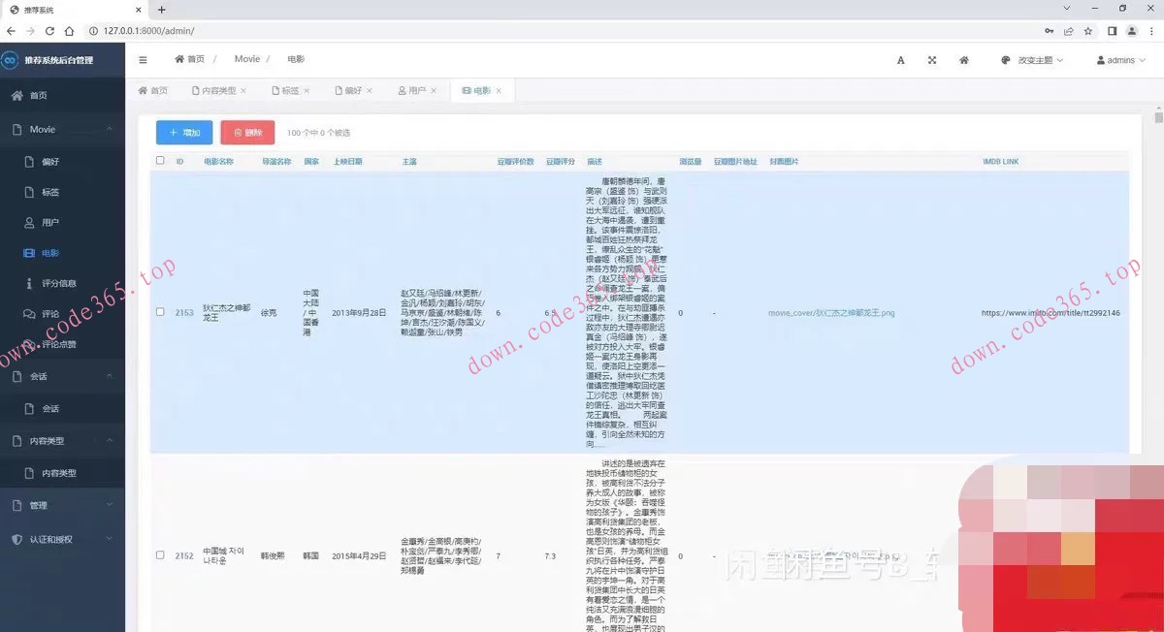Check the row 2152 checkbox
Image resolution: width=1164 pixels, height=632 pixels.
(x=160, y=555)
